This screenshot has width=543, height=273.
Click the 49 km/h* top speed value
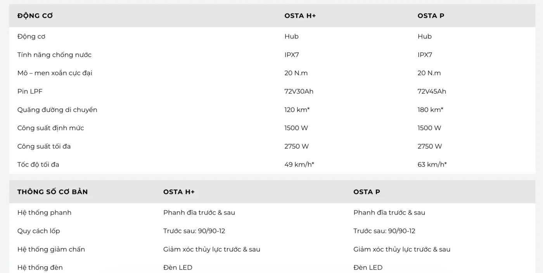point(299,165)
